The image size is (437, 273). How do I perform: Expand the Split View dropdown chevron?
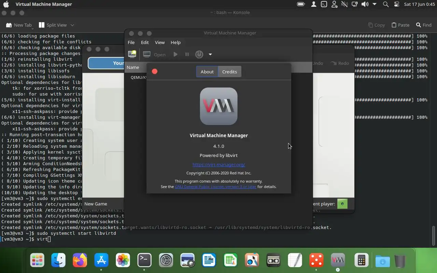pos(72,25)
